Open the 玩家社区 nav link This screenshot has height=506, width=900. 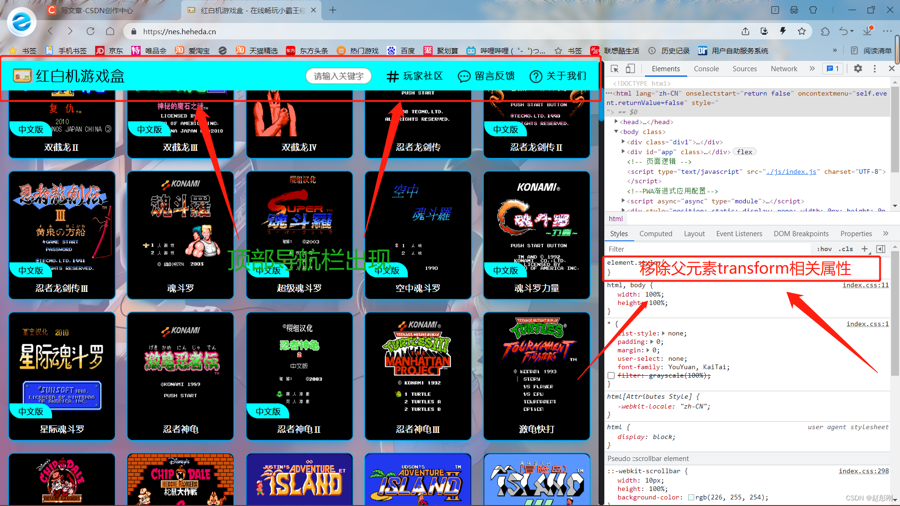[x=414, y=76]
